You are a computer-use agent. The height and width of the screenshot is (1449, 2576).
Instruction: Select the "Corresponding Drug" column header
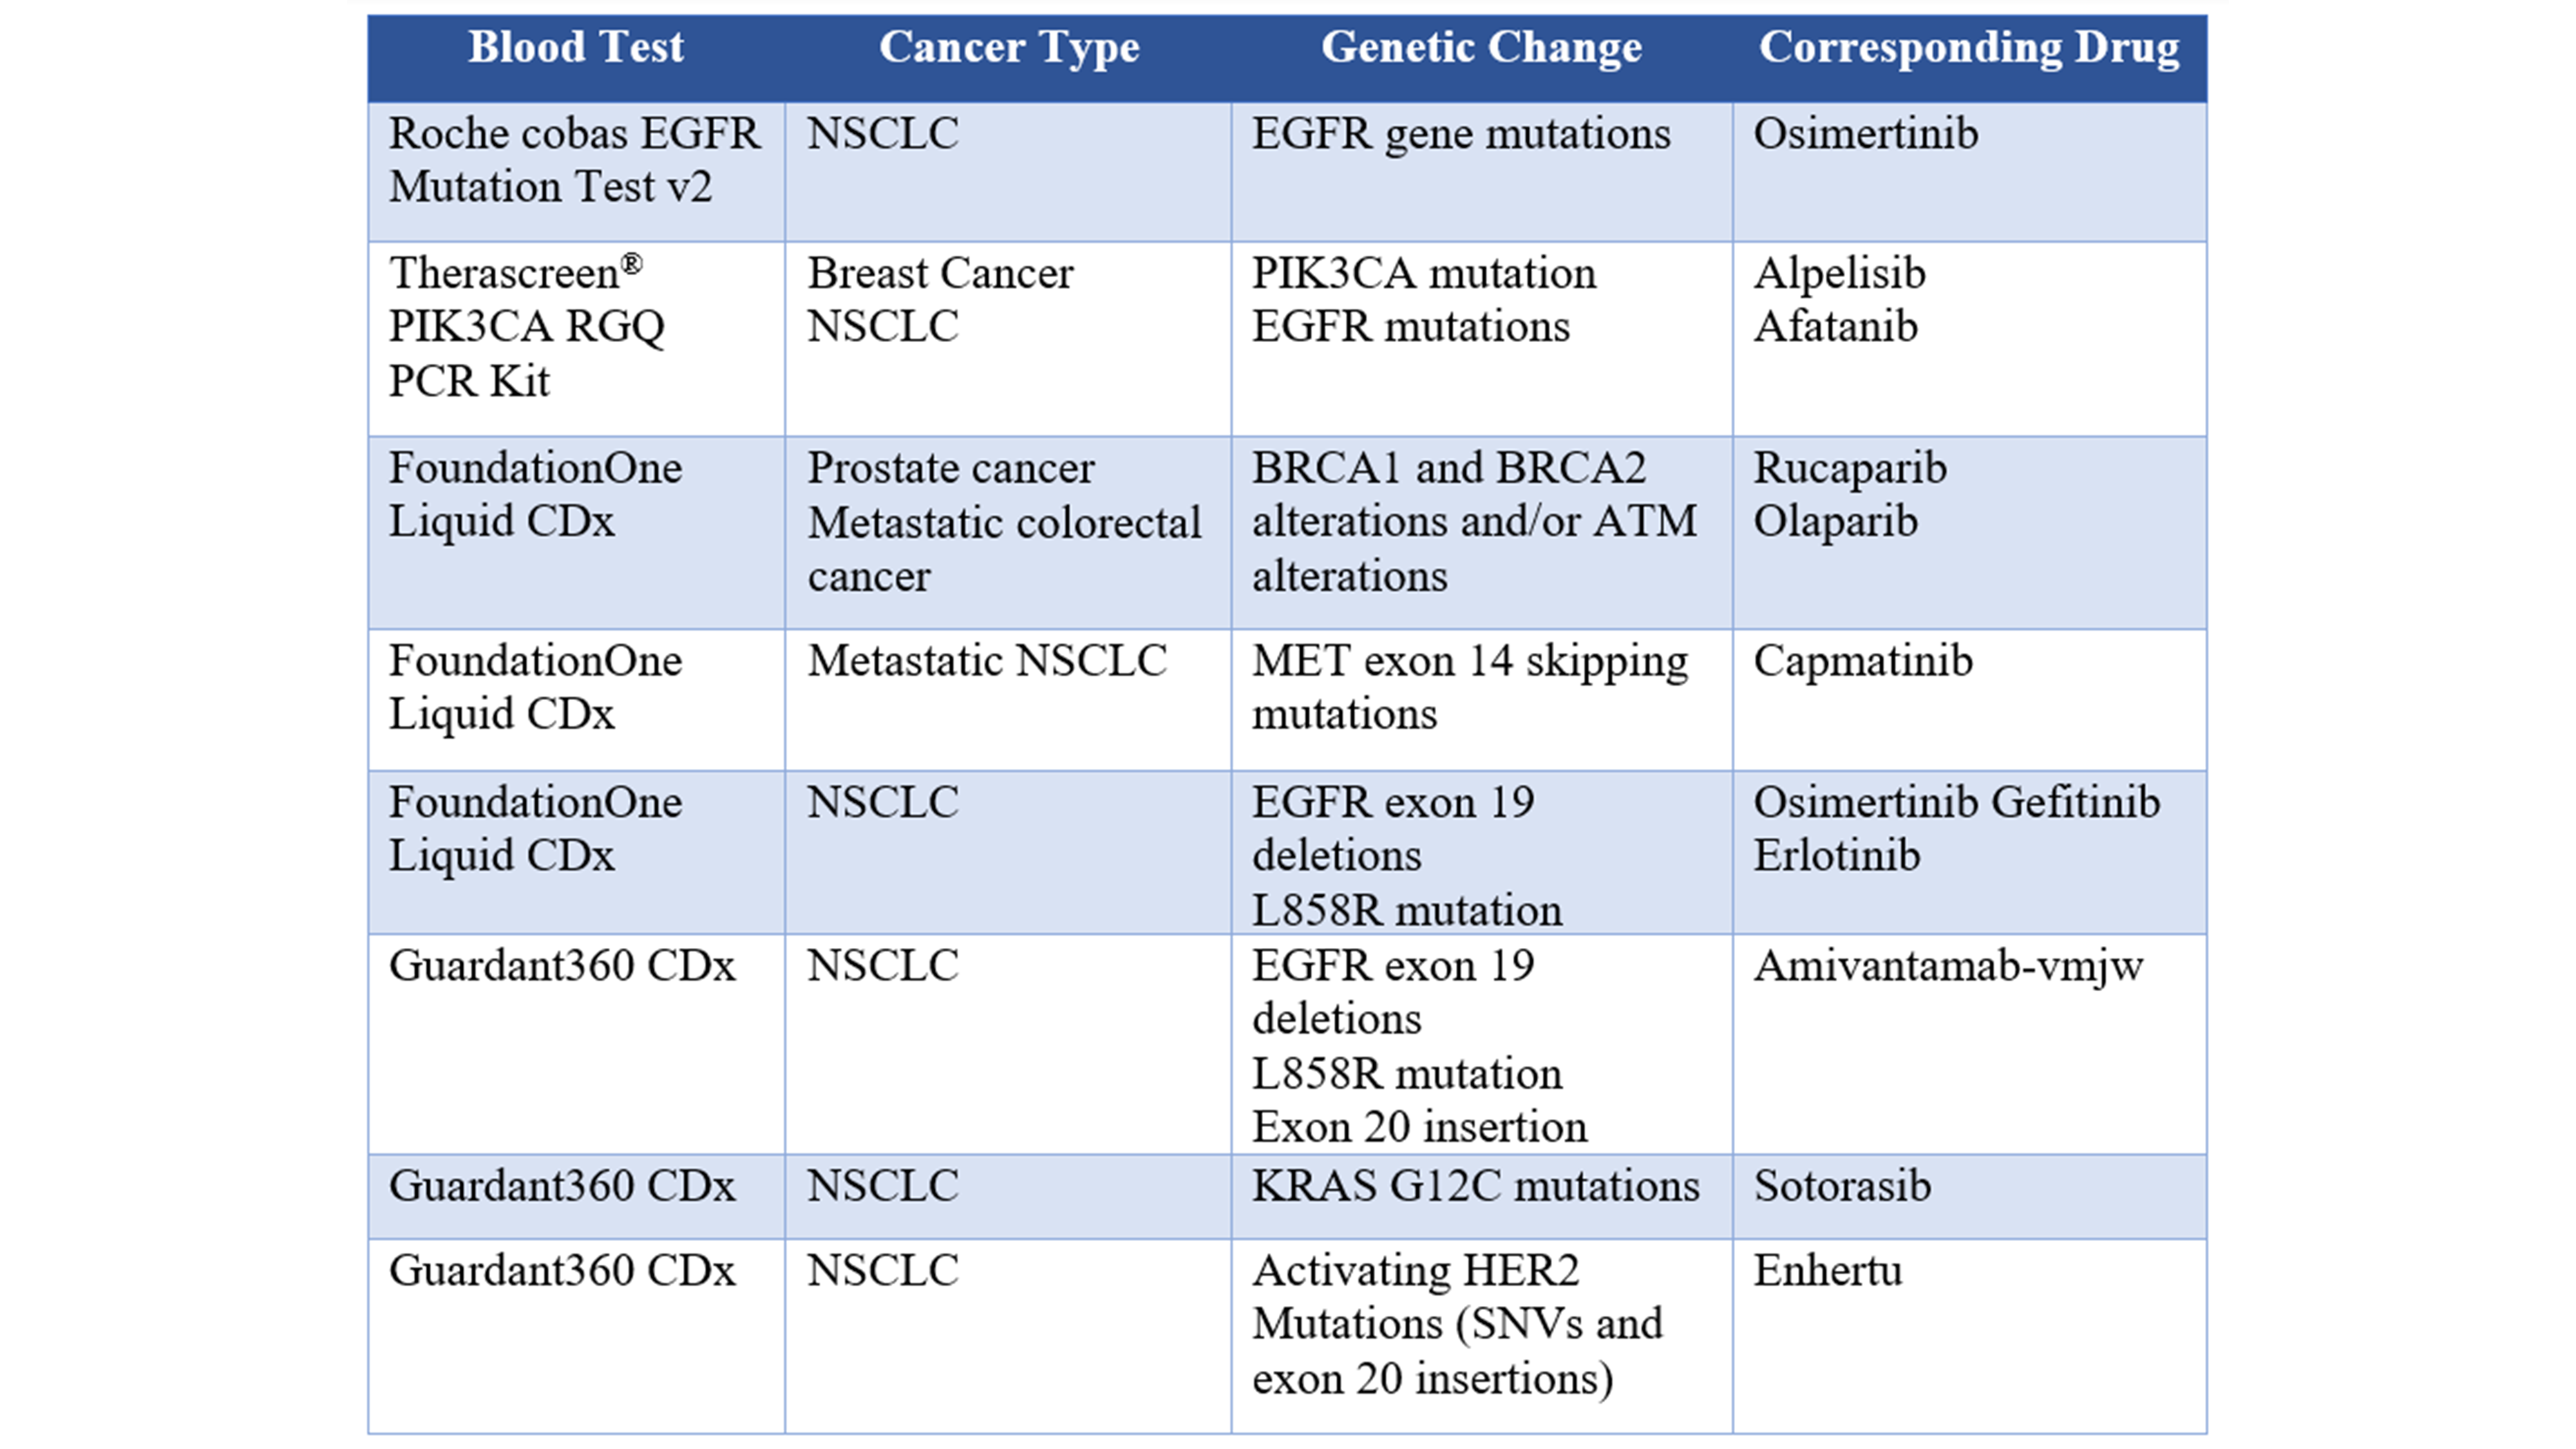click(1969, 48)
